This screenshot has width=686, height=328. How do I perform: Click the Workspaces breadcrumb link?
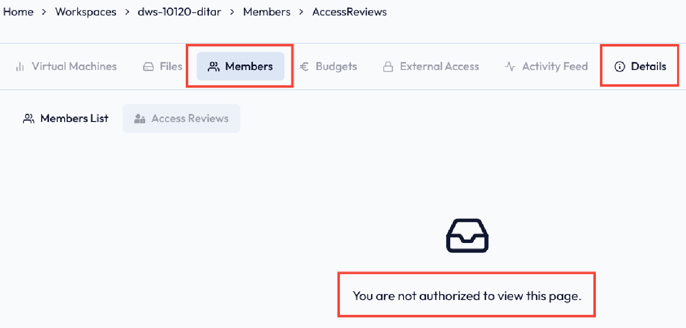coord(86,12)
